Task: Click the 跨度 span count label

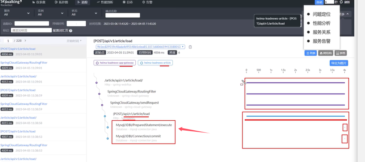Action: tap(172, 53)
